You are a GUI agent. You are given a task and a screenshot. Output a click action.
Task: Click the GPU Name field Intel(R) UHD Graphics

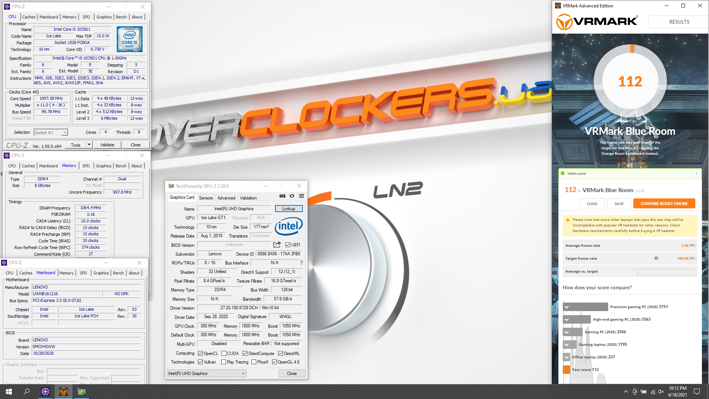pos(234,209)
